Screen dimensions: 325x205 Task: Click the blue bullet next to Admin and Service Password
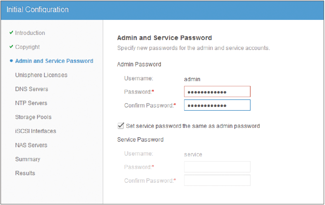[x=11, y=61]
